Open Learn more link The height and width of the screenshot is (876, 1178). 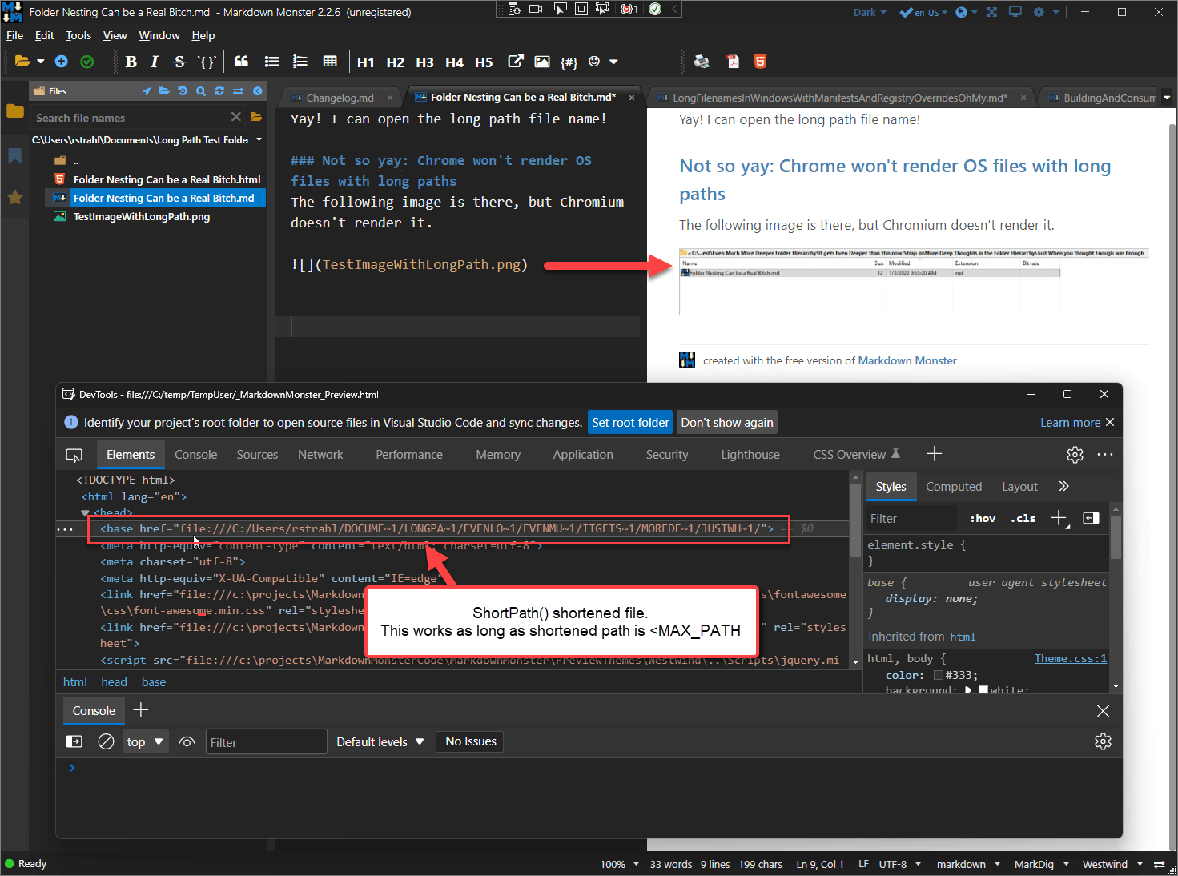click(1070, 422)
